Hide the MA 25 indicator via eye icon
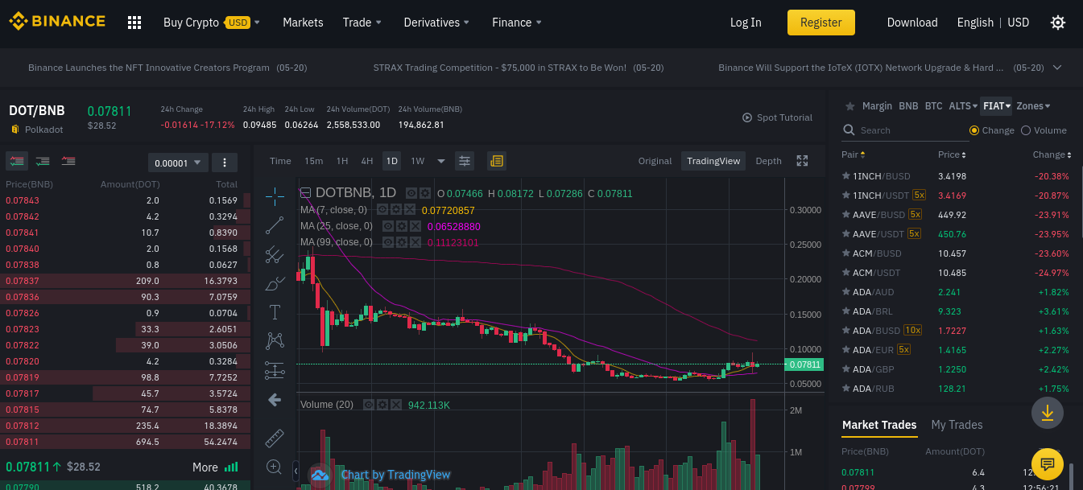The width and height of the screenshot is (1083, 490). point(388,226)
